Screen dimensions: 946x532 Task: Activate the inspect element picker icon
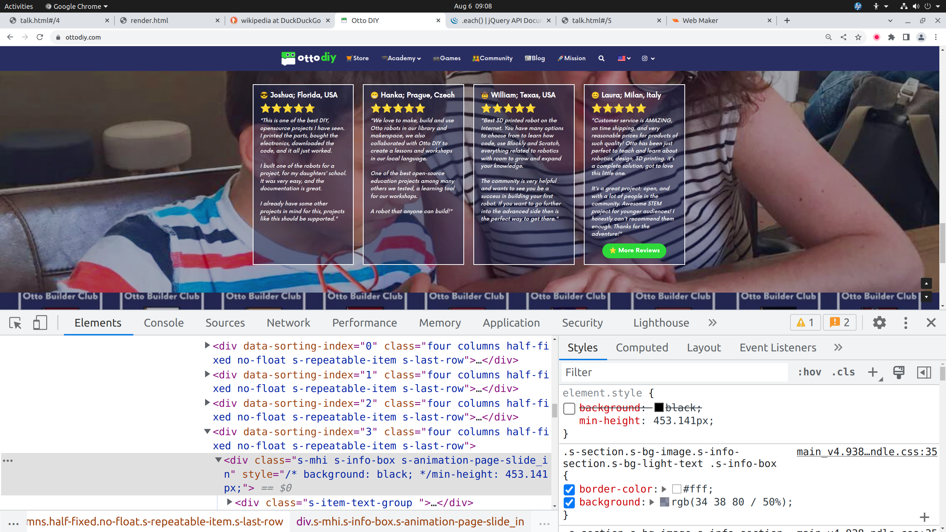point(16,323)
